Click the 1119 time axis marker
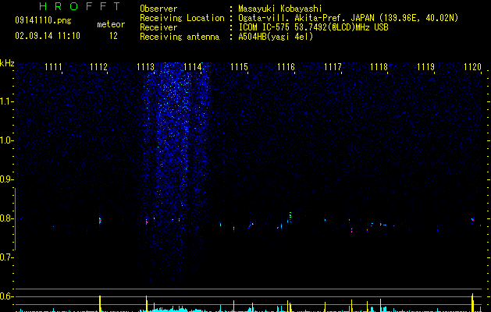 tap(426, 67)
